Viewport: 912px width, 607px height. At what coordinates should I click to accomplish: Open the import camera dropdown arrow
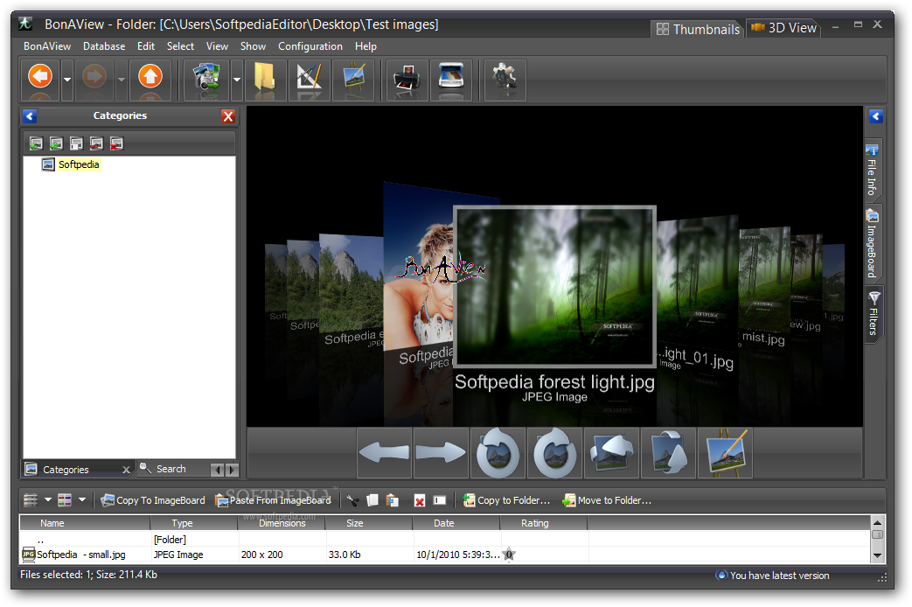(237, 79)
